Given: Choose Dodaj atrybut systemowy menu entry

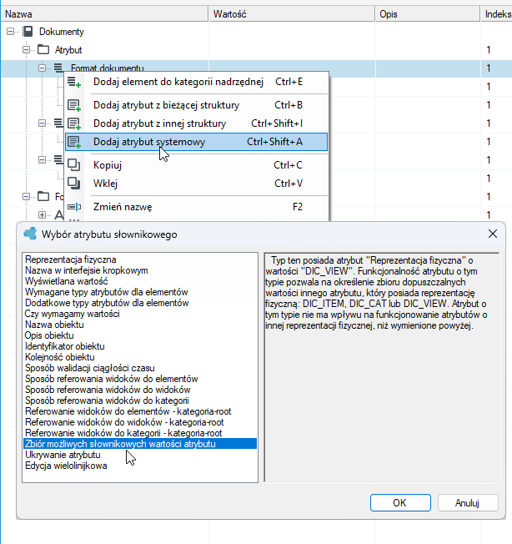Looking at the screenshot, I should [x=196, y=142].
